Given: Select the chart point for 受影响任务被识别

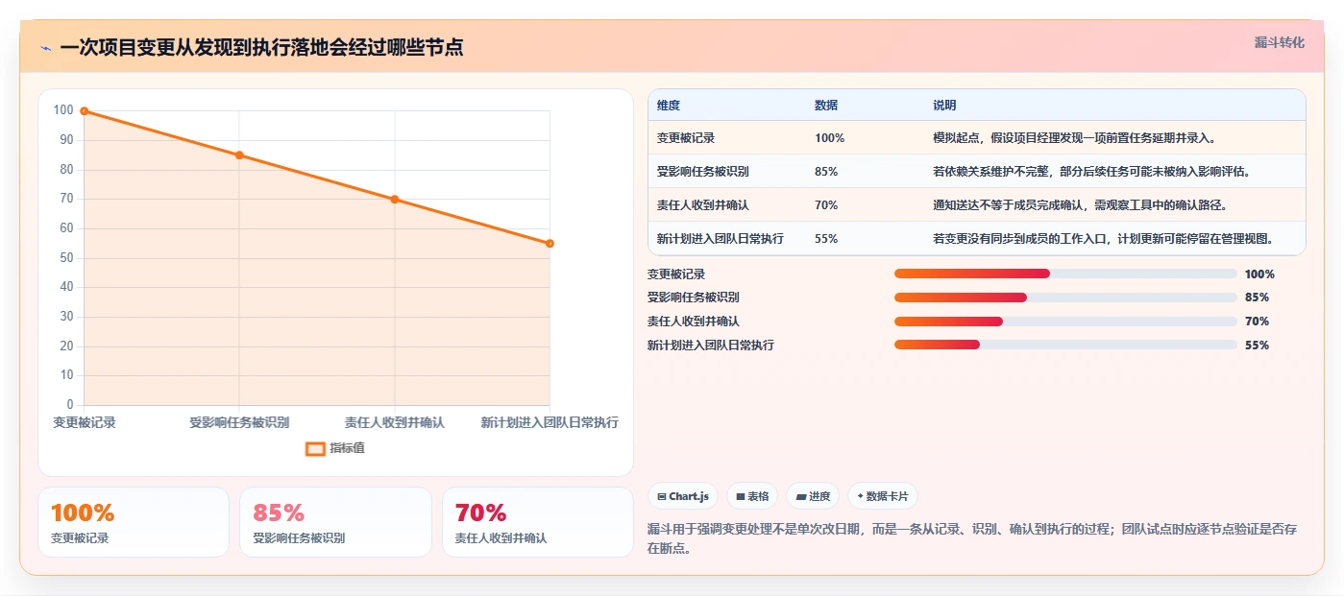Looking at the screenshot, I should click(x=239, y=155).
